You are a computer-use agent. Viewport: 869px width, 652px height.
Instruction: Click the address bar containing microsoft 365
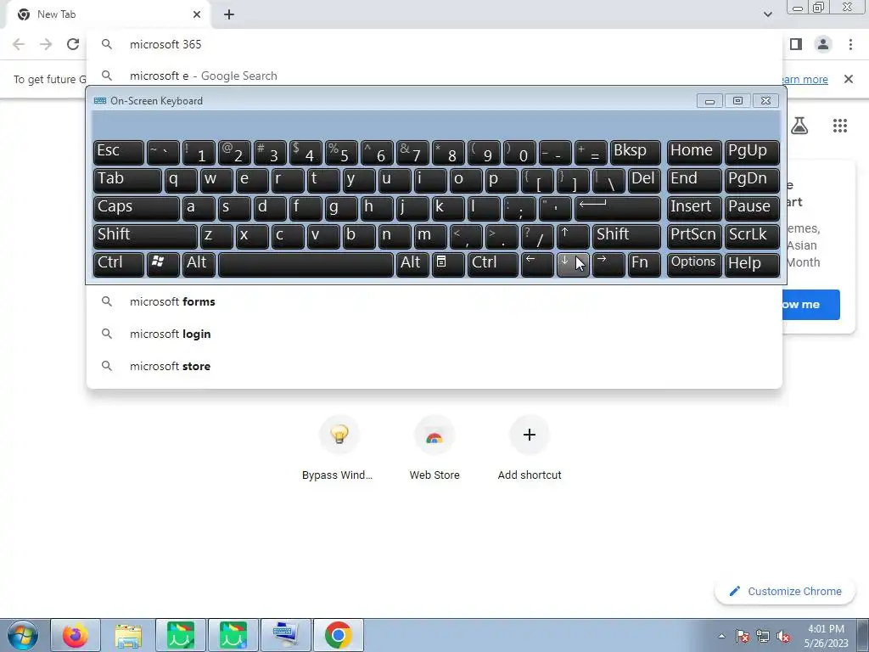click(x=434, y=44)
